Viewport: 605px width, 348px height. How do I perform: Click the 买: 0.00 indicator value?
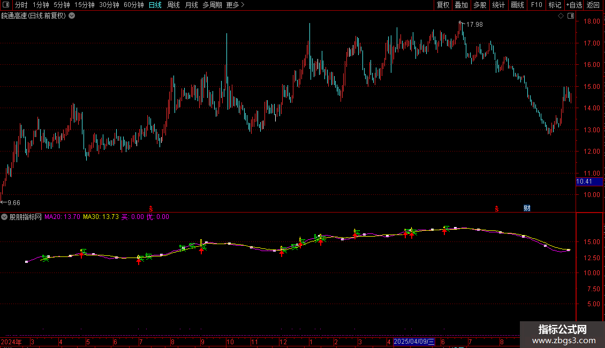pyautogui.click(x=132, y=217)
